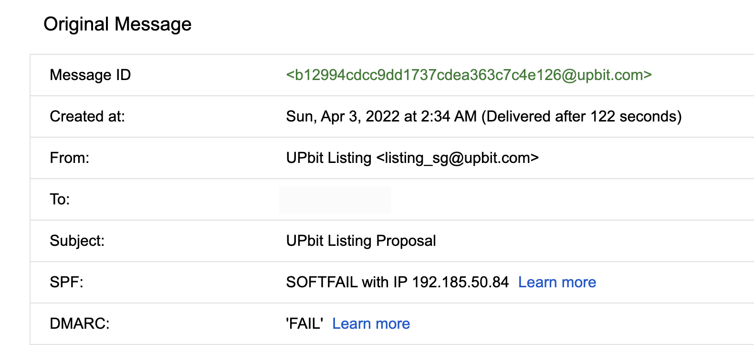Click the Learn more link beside SPF result
754x364 pixels.
pyautogui.click(x=557, y=283)
